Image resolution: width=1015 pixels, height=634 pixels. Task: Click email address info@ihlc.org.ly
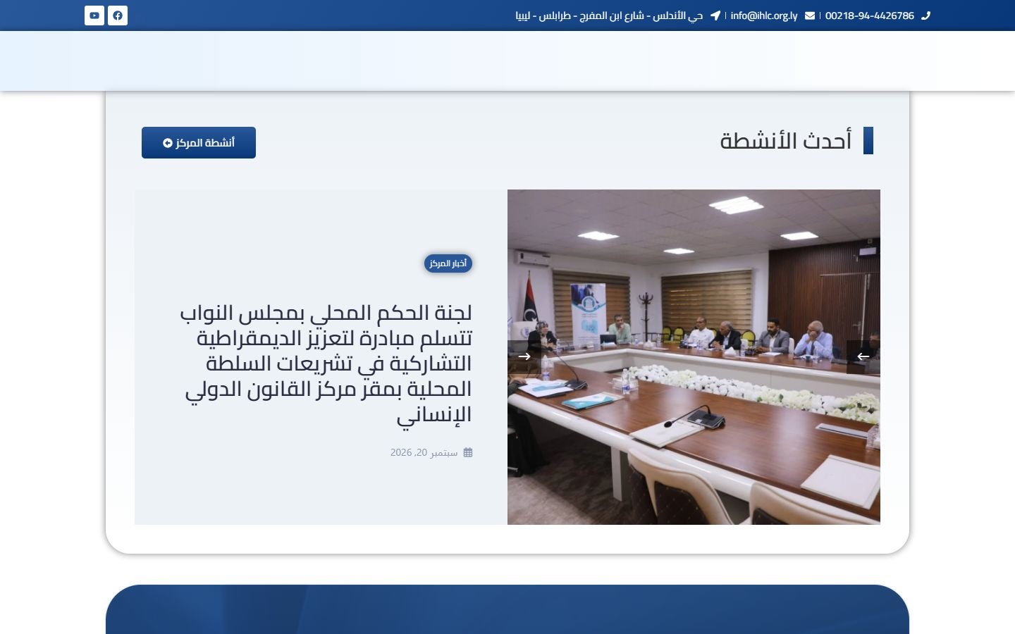point(764,15)
